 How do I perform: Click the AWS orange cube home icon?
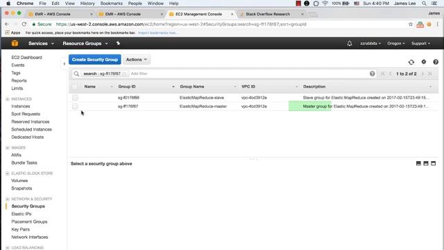tap(15, 43)
